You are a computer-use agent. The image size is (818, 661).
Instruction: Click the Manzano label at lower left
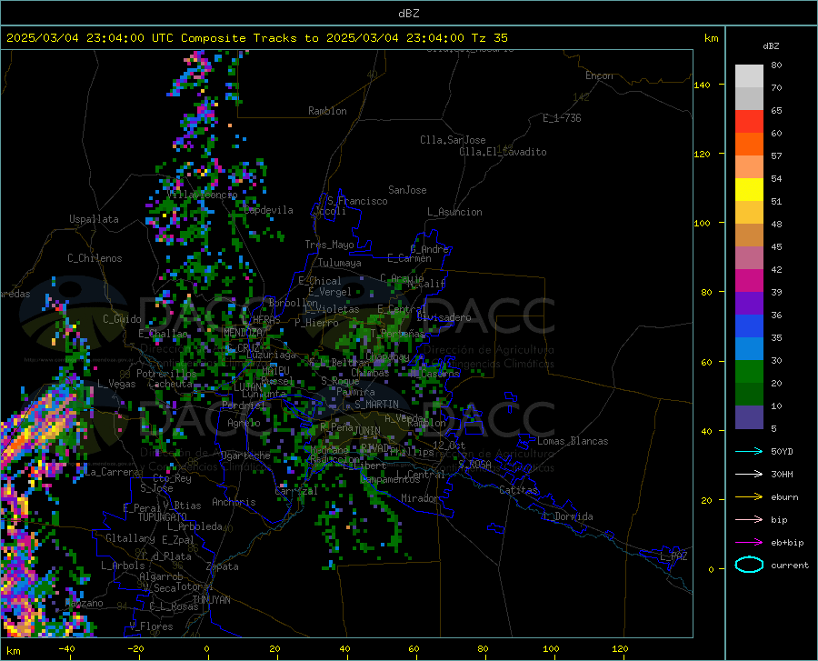(x=84, y=603)
